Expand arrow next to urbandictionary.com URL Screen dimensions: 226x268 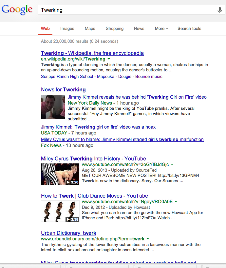click(x=148, y=239)
